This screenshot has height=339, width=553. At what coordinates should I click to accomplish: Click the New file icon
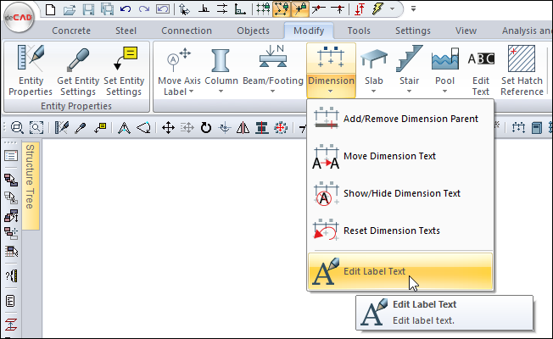coord(51,9)
